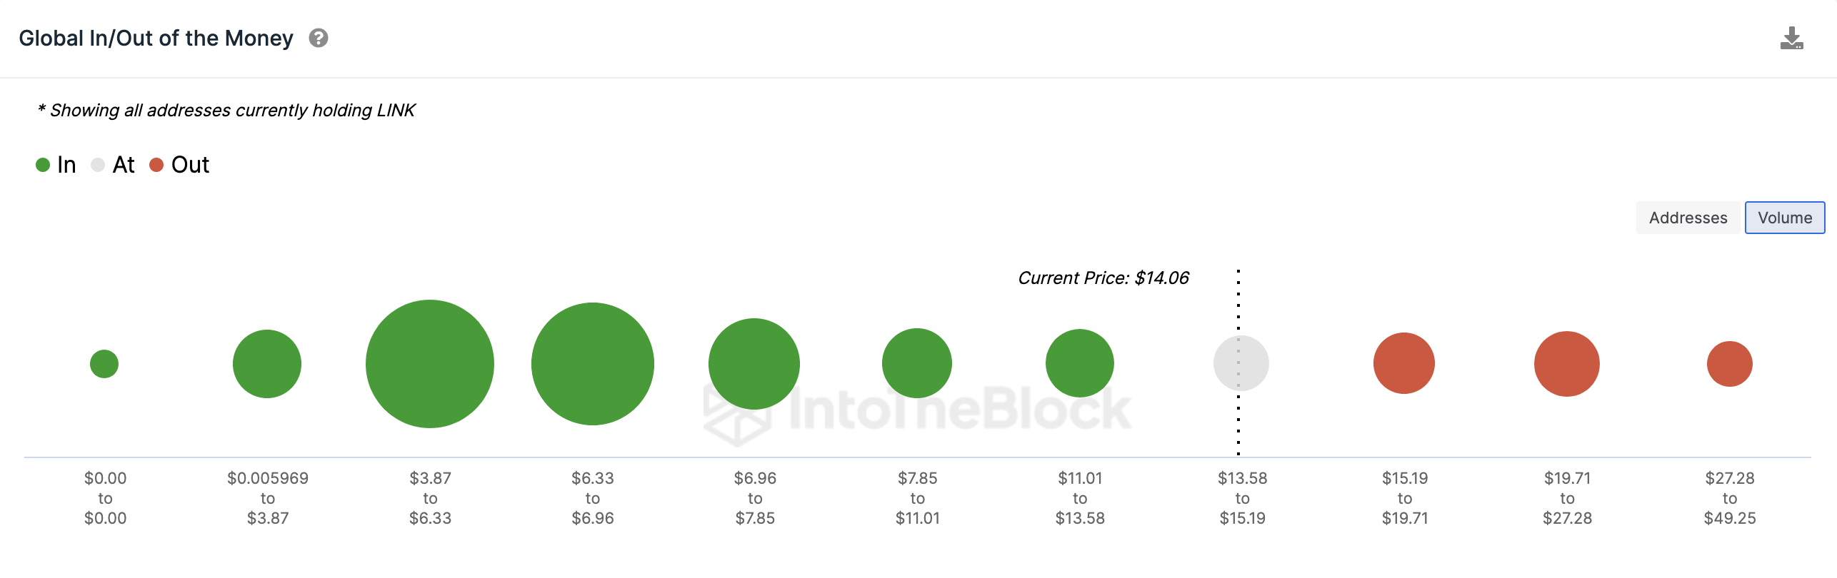
Task: Click the Global In/Out of the Money title
Action: tap(156, 38)
